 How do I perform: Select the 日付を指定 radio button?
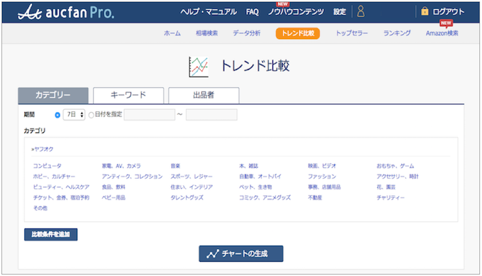[91, 115]
